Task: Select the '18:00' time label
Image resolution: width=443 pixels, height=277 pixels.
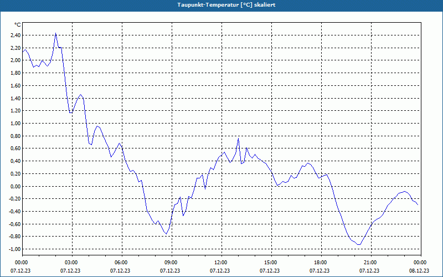Action: tap(321, 263)
